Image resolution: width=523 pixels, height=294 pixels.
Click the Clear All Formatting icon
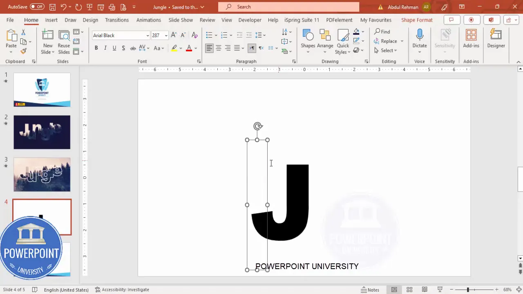pos(194,36)
